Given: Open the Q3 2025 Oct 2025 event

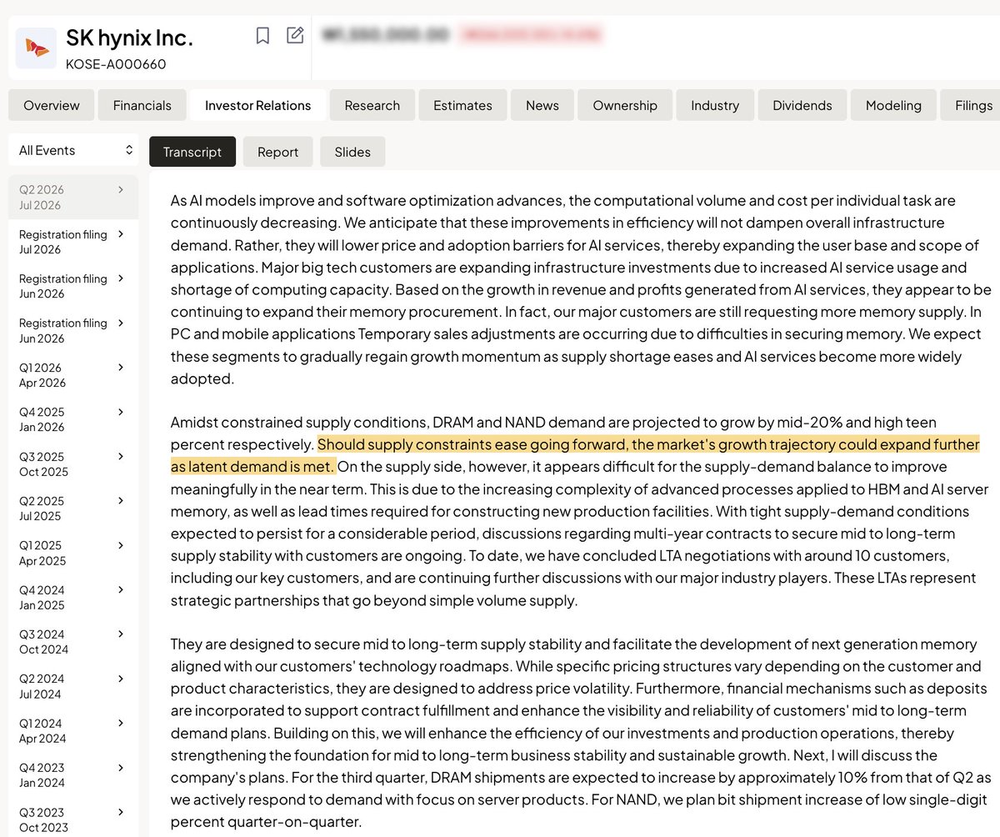Looking at the screenshot, I should [73, 464].
